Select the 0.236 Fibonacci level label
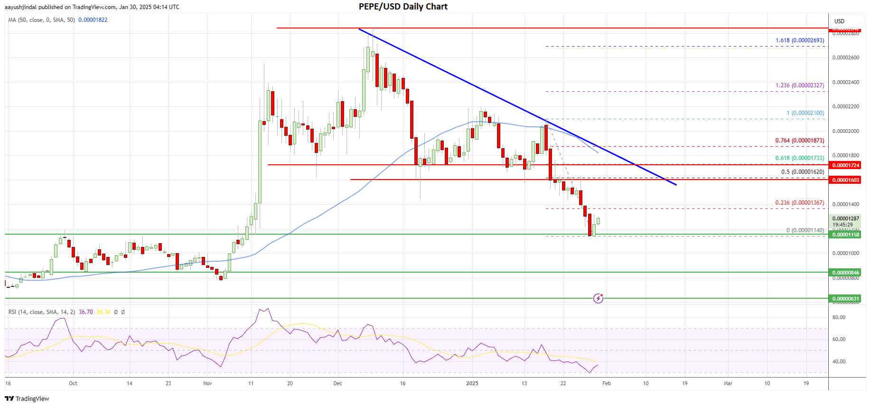The image size is (871, 407). [799, 203]
